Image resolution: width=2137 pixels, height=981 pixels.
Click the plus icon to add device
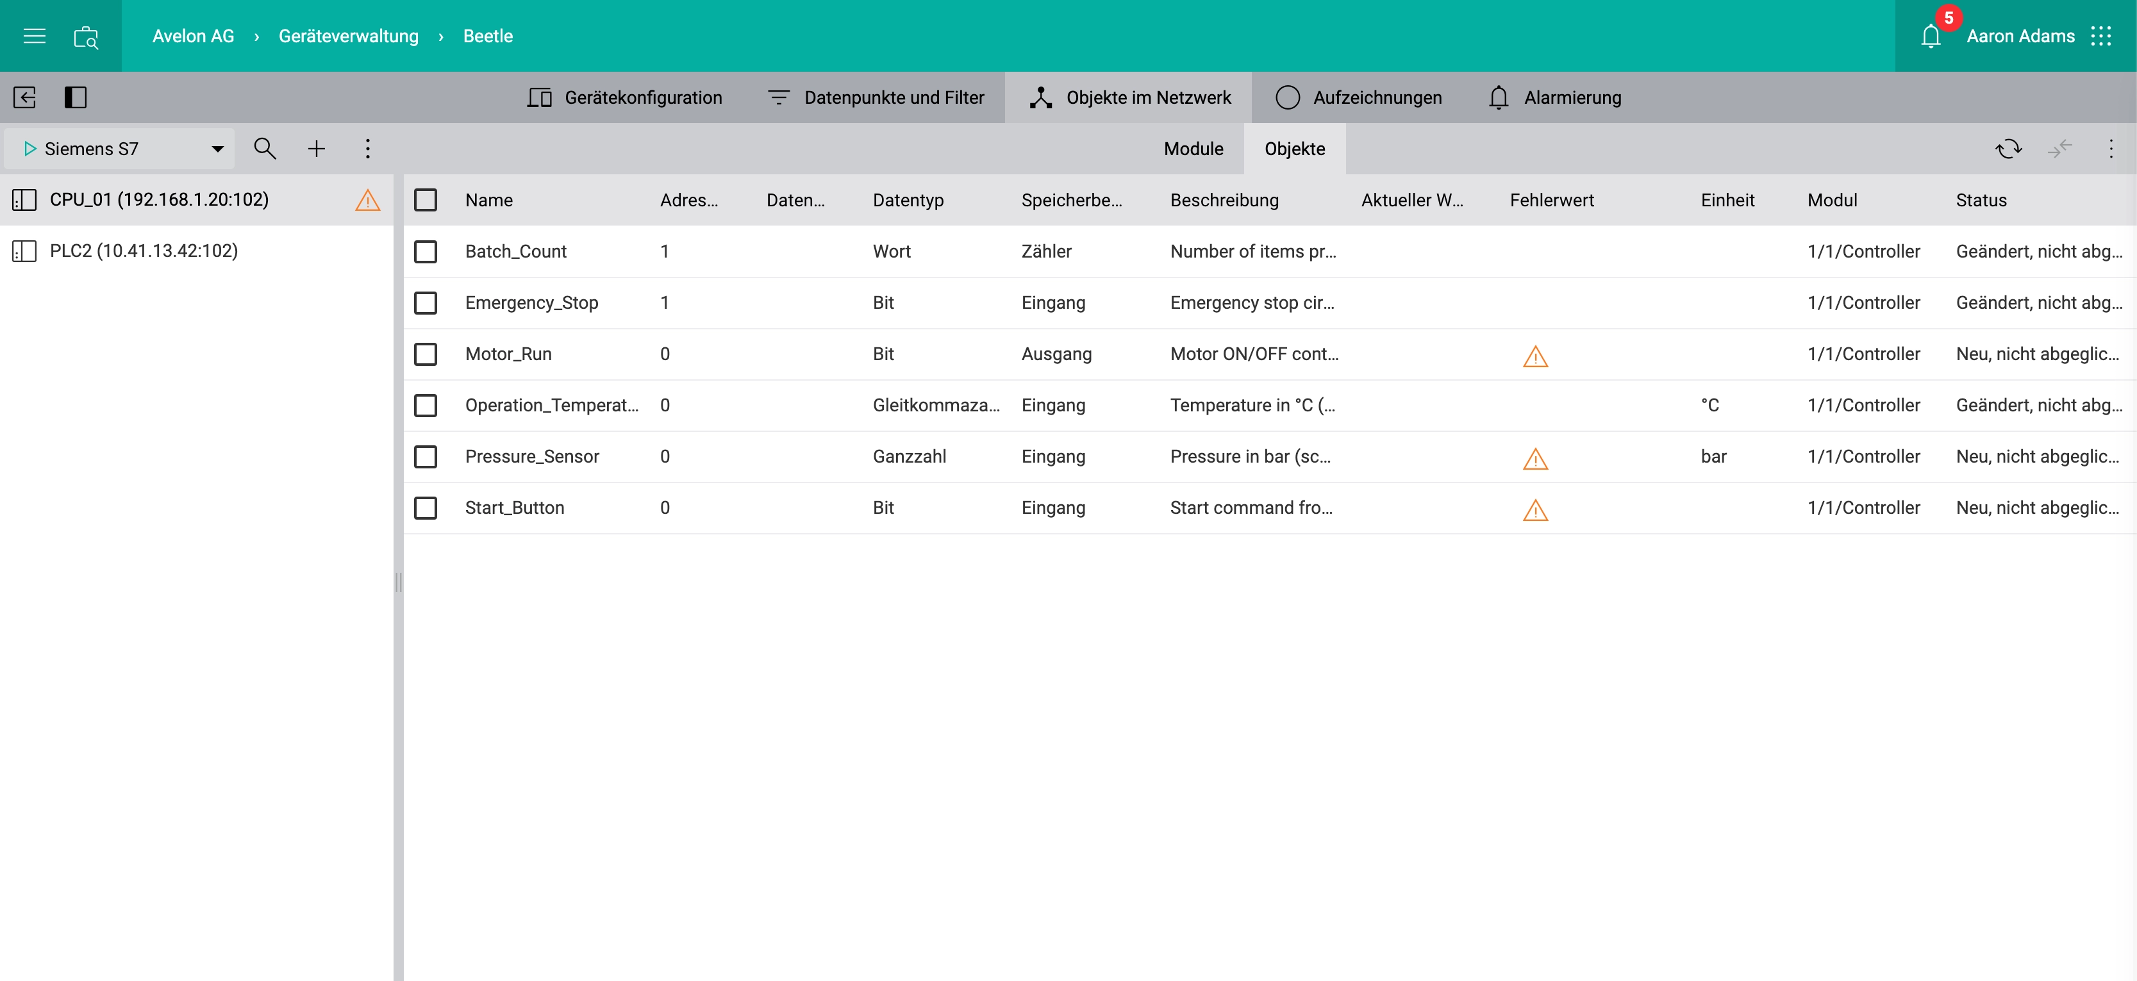316,149
